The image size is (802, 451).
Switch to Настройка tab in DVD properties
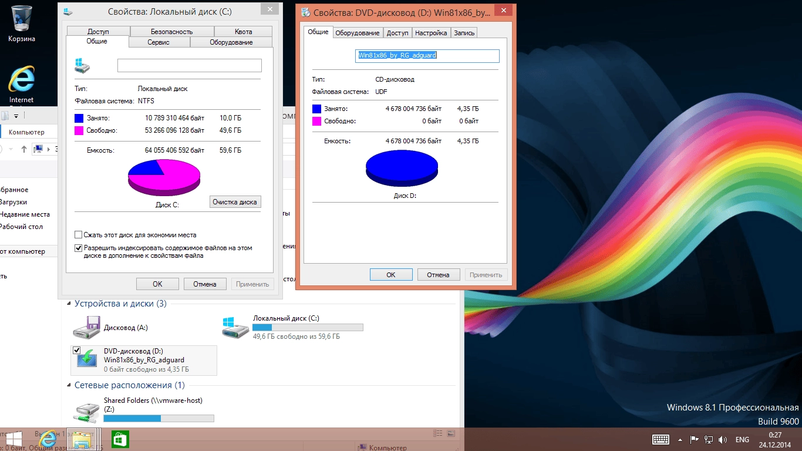tap(431, 33)
